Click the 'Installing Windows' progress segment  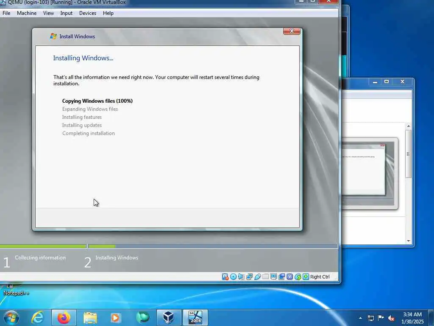tap(213, 246)
